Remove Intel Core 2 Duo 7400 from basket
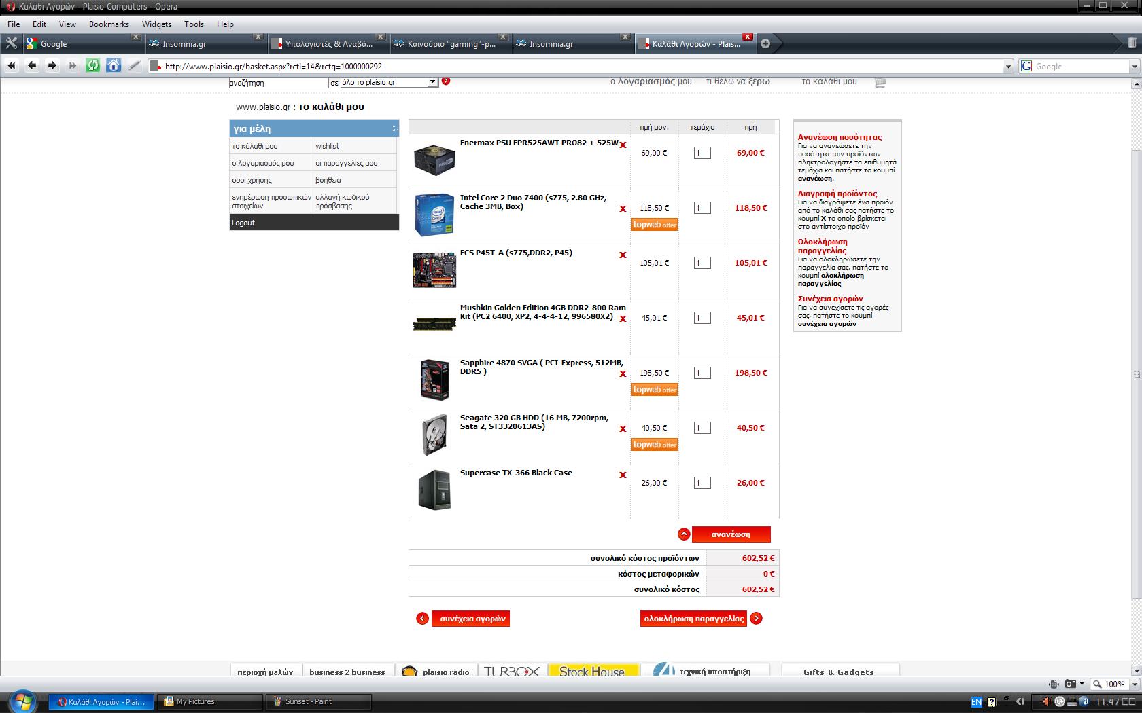This screenshot has height=713, width=1142. pos(623,208)
